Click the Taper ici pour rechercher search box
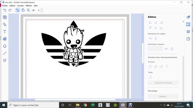The height and width of the screenshot is (108, 193). [x=33, y=105]
